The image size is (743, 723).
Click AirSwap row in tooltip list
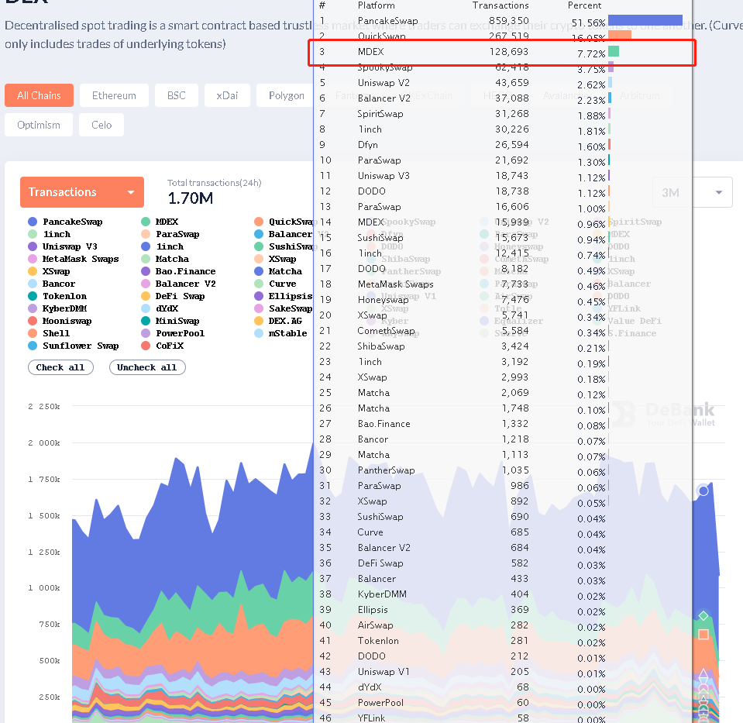point(502,625)
